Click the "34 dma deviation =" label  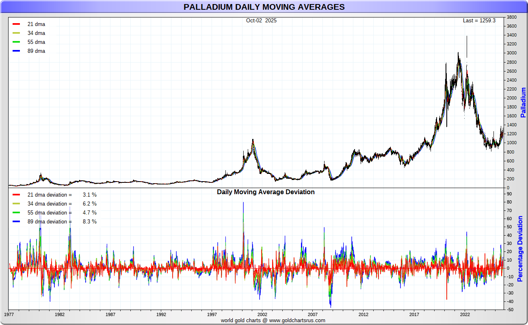(x=50, y=204)
